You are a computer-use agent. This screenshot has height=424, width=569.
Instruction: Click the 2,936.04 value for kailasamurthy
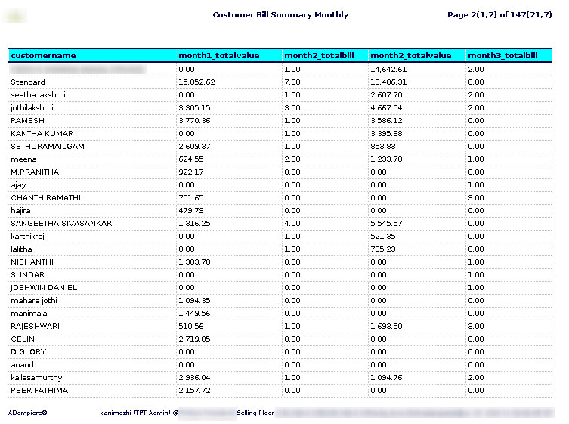pyautogui.click(x=194, y=378)
